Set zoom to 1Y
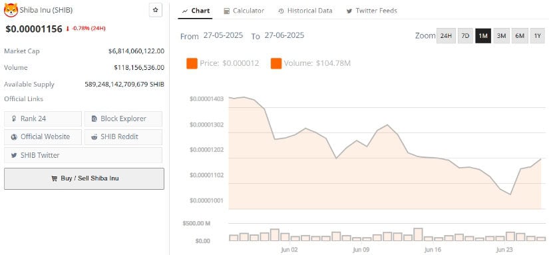549x255 pixels. click(538, 36)
